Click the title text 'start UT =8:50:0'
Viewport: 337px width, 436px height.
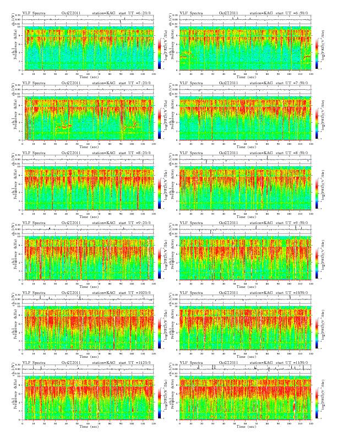pos(292,153)
